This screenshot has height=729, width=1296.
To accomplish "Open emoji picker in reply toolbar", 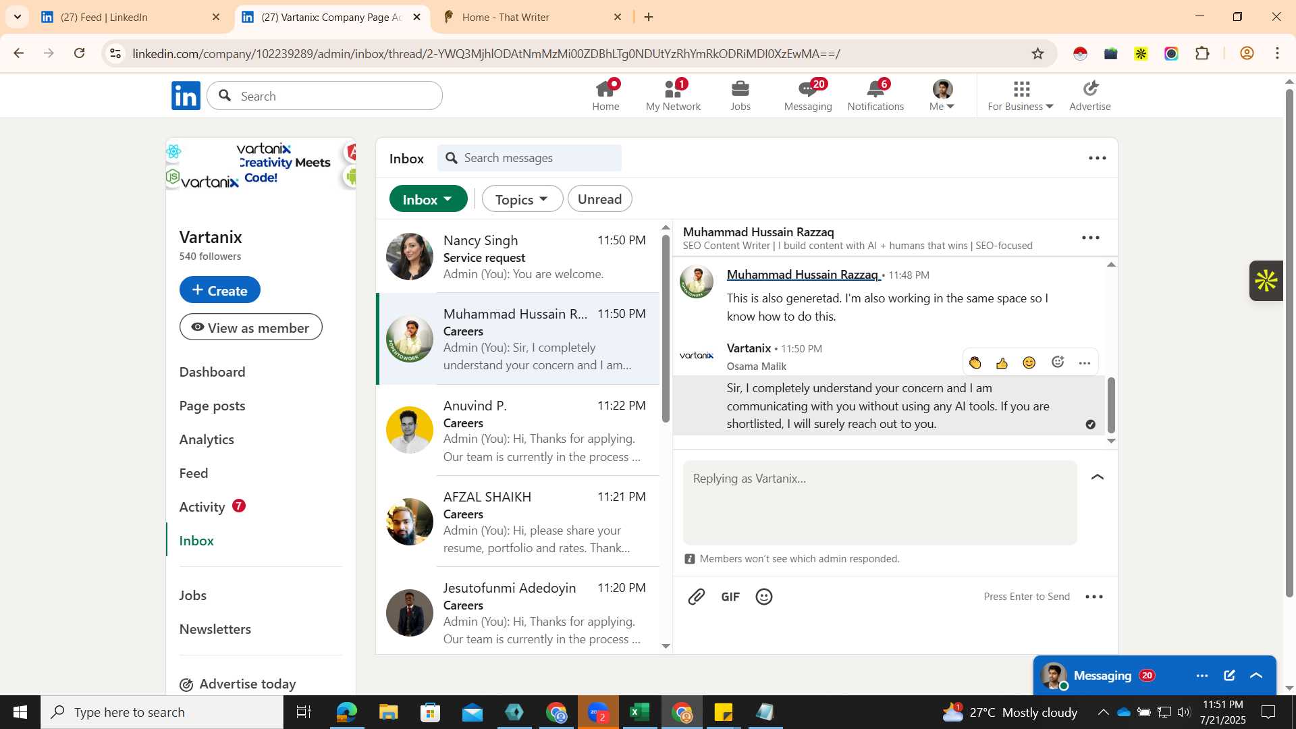I will 764,597.
